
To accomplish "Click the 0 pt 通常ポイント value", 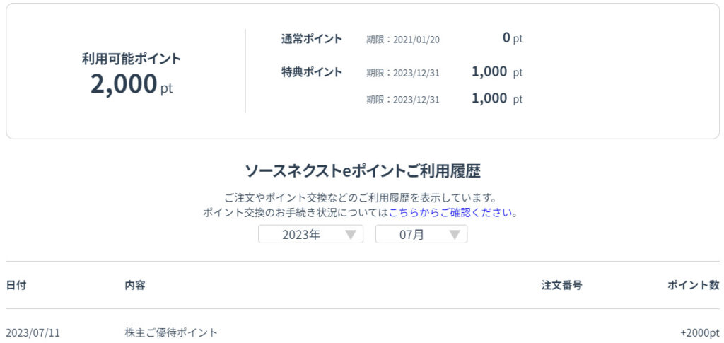I will (512, 38).
